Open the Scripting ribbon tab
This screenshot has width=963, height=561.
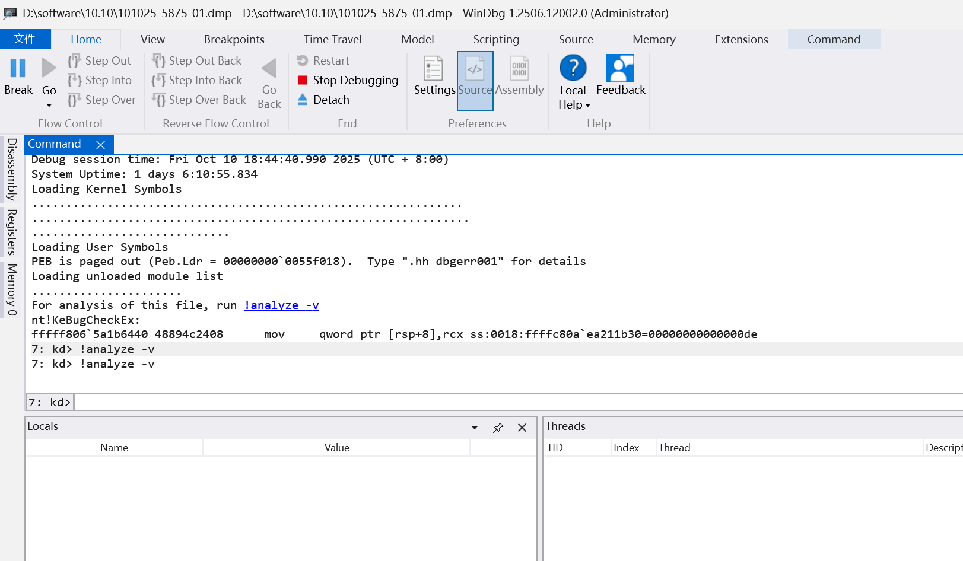click(496, 39)
